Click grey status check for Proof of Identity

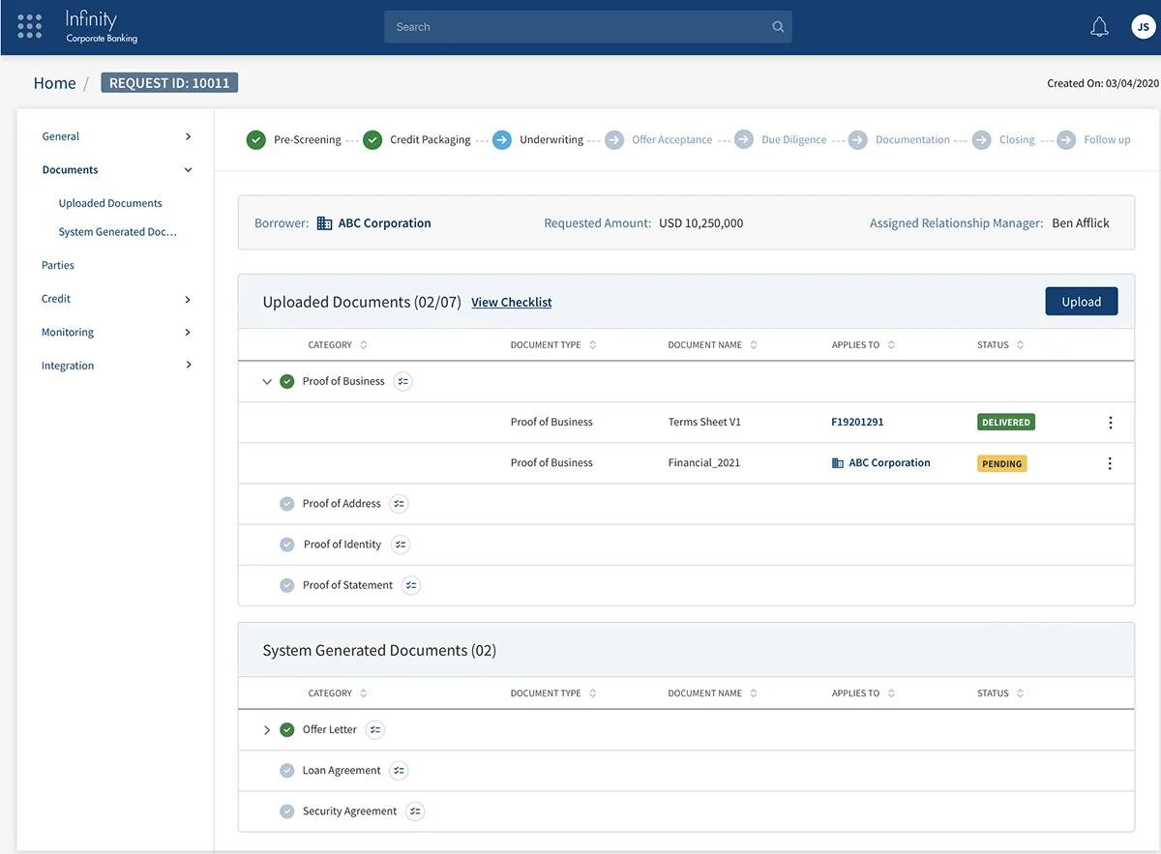(286, 545)
